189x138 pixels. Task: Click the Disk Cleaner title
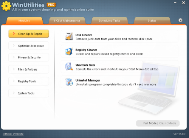84,35
